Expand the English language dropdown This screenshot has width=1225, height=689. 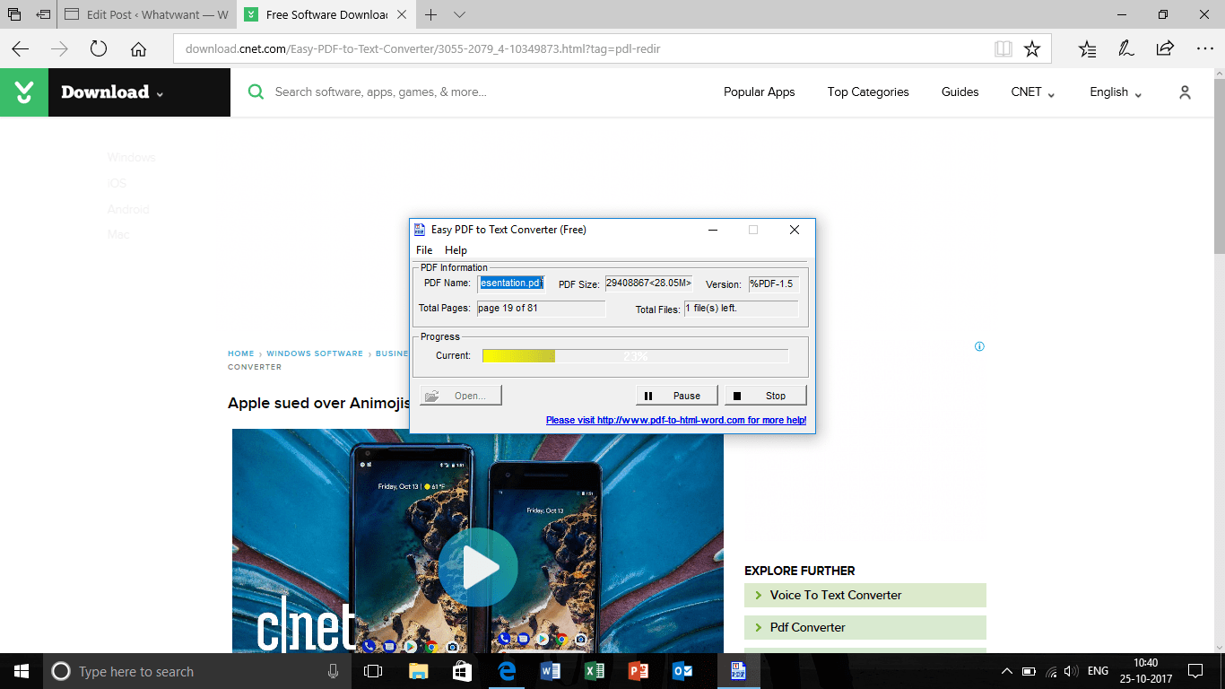click(1116, 92)
